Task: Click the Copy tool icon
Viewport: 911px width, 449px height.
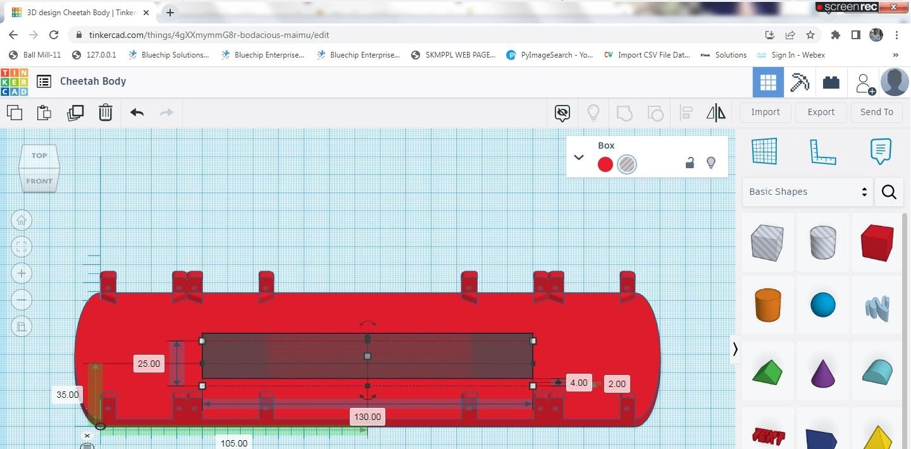Action: (15, 113)
